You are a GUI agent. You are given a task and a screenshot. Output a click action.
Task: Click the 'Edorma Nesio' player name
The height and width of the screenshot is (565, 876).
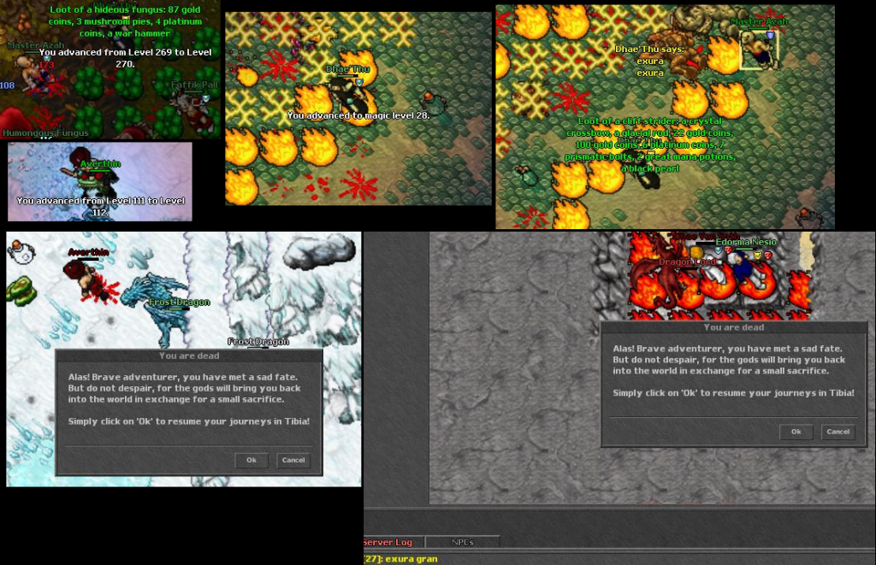[746, 242]
